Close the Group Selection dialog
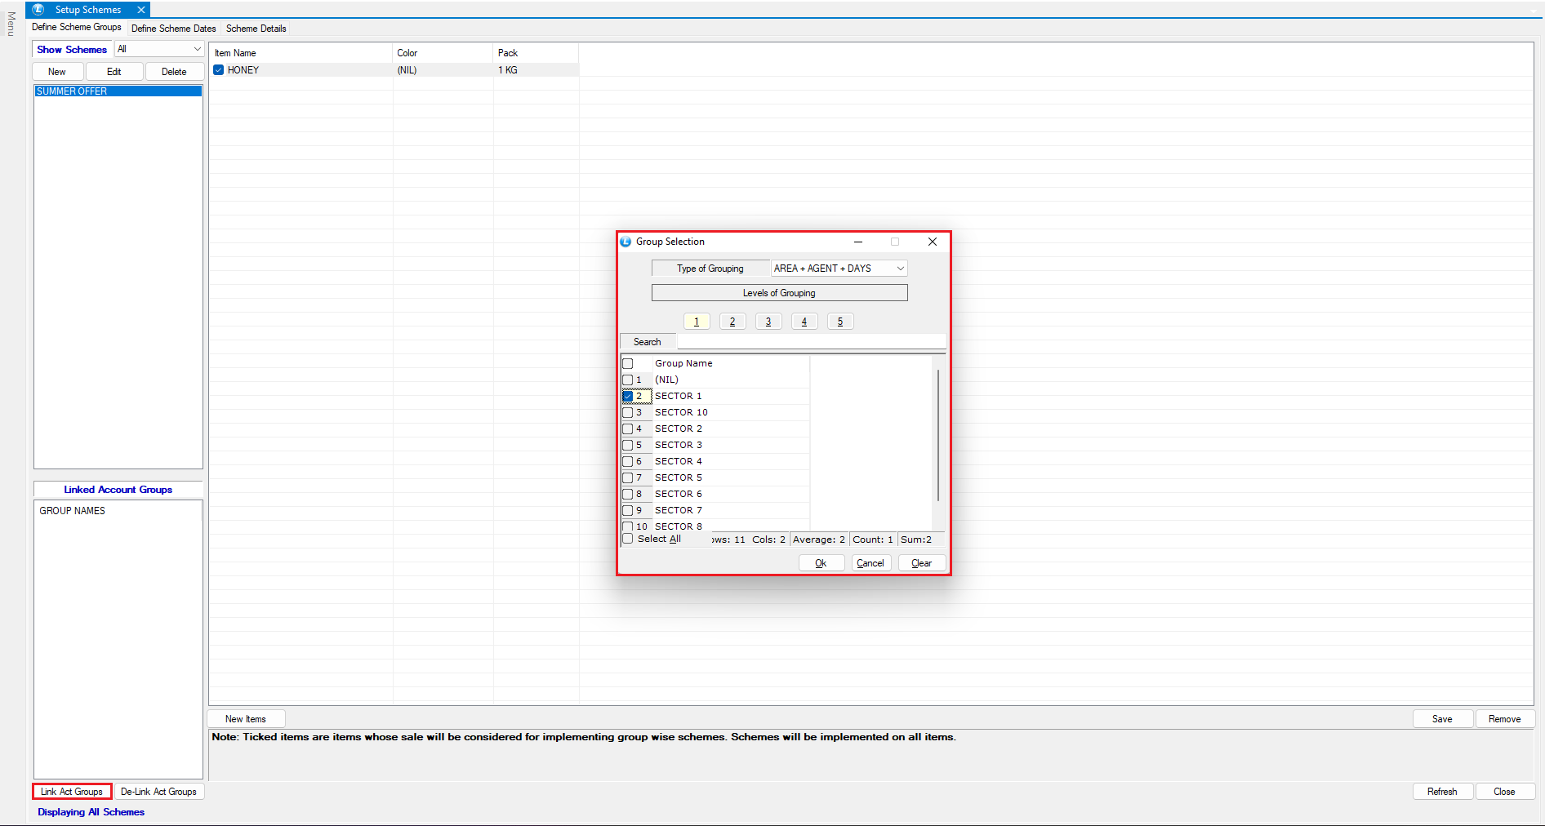 (x=932, y=242)
